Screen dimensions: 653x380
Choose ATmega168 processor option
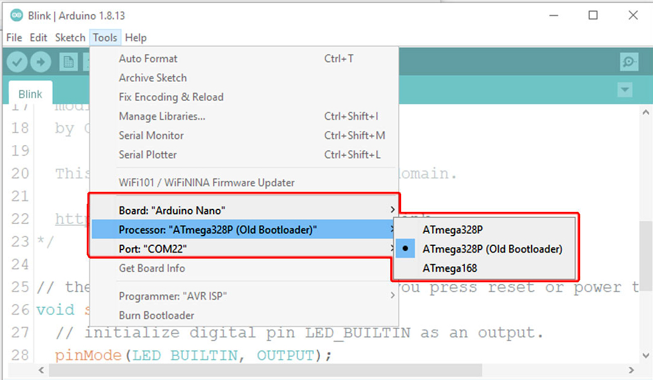coord(450,268)
